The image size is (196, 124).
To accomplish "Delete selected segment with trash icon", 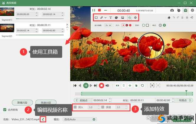I will coord(124,86).
